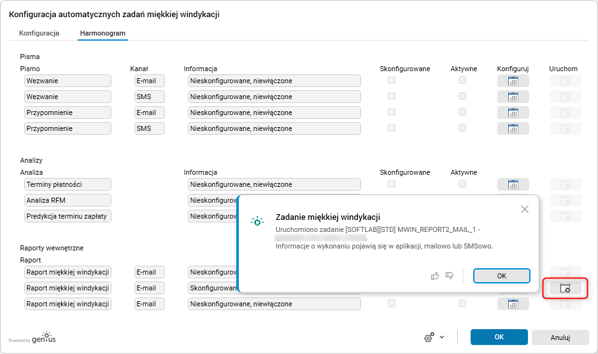The image size is (598, 354).
Task: Toggle Aktywne checkbox for Wezwanie E-mail
Action: click(462, 80)
